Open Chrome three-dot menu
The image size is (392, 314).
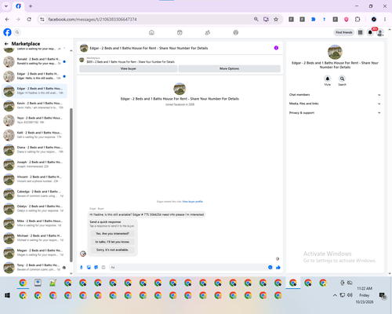(385, 20)
